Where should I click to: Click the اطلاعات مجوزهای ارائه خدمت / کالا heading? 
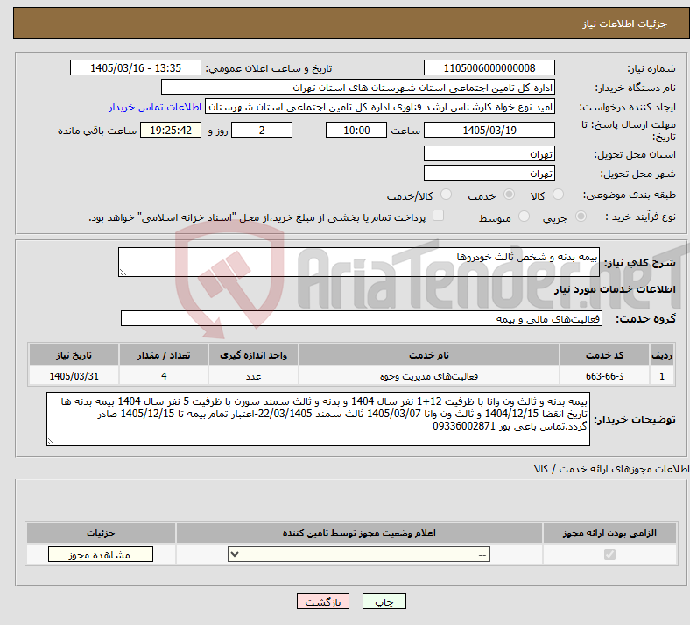pyautogui.click(x=611, y=469)
